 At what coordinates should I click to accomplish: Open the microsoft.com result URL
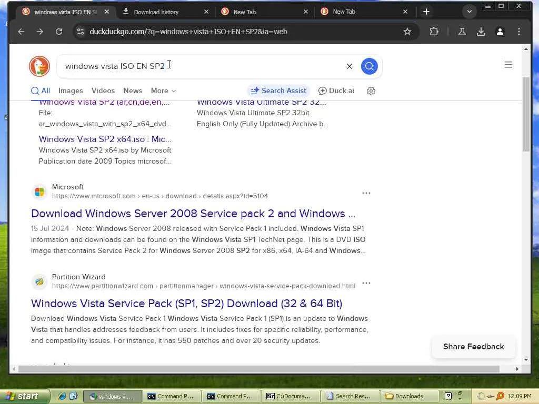click(160, 196)
